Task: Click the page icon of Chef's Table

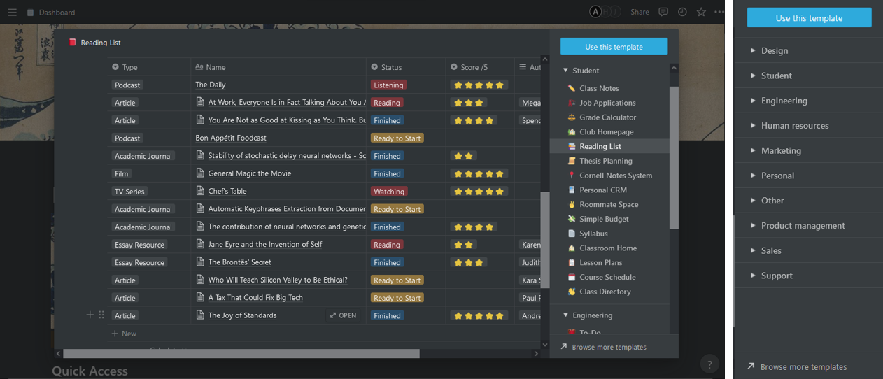Action: tap(201, 191)
